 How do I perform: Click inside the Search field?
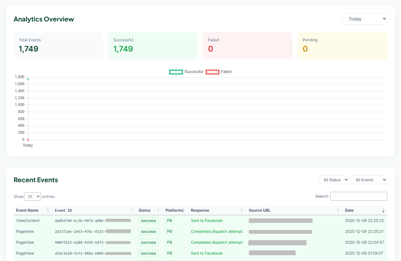(358, 196)
